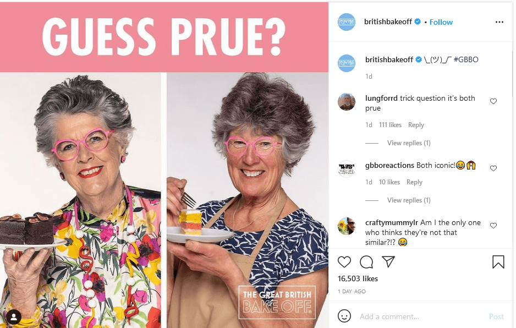The width and height of the screenshot is (516, 328).
Task: Follow the britishbakeoff account
Action: pyautogui.click(x=441, y=22)
